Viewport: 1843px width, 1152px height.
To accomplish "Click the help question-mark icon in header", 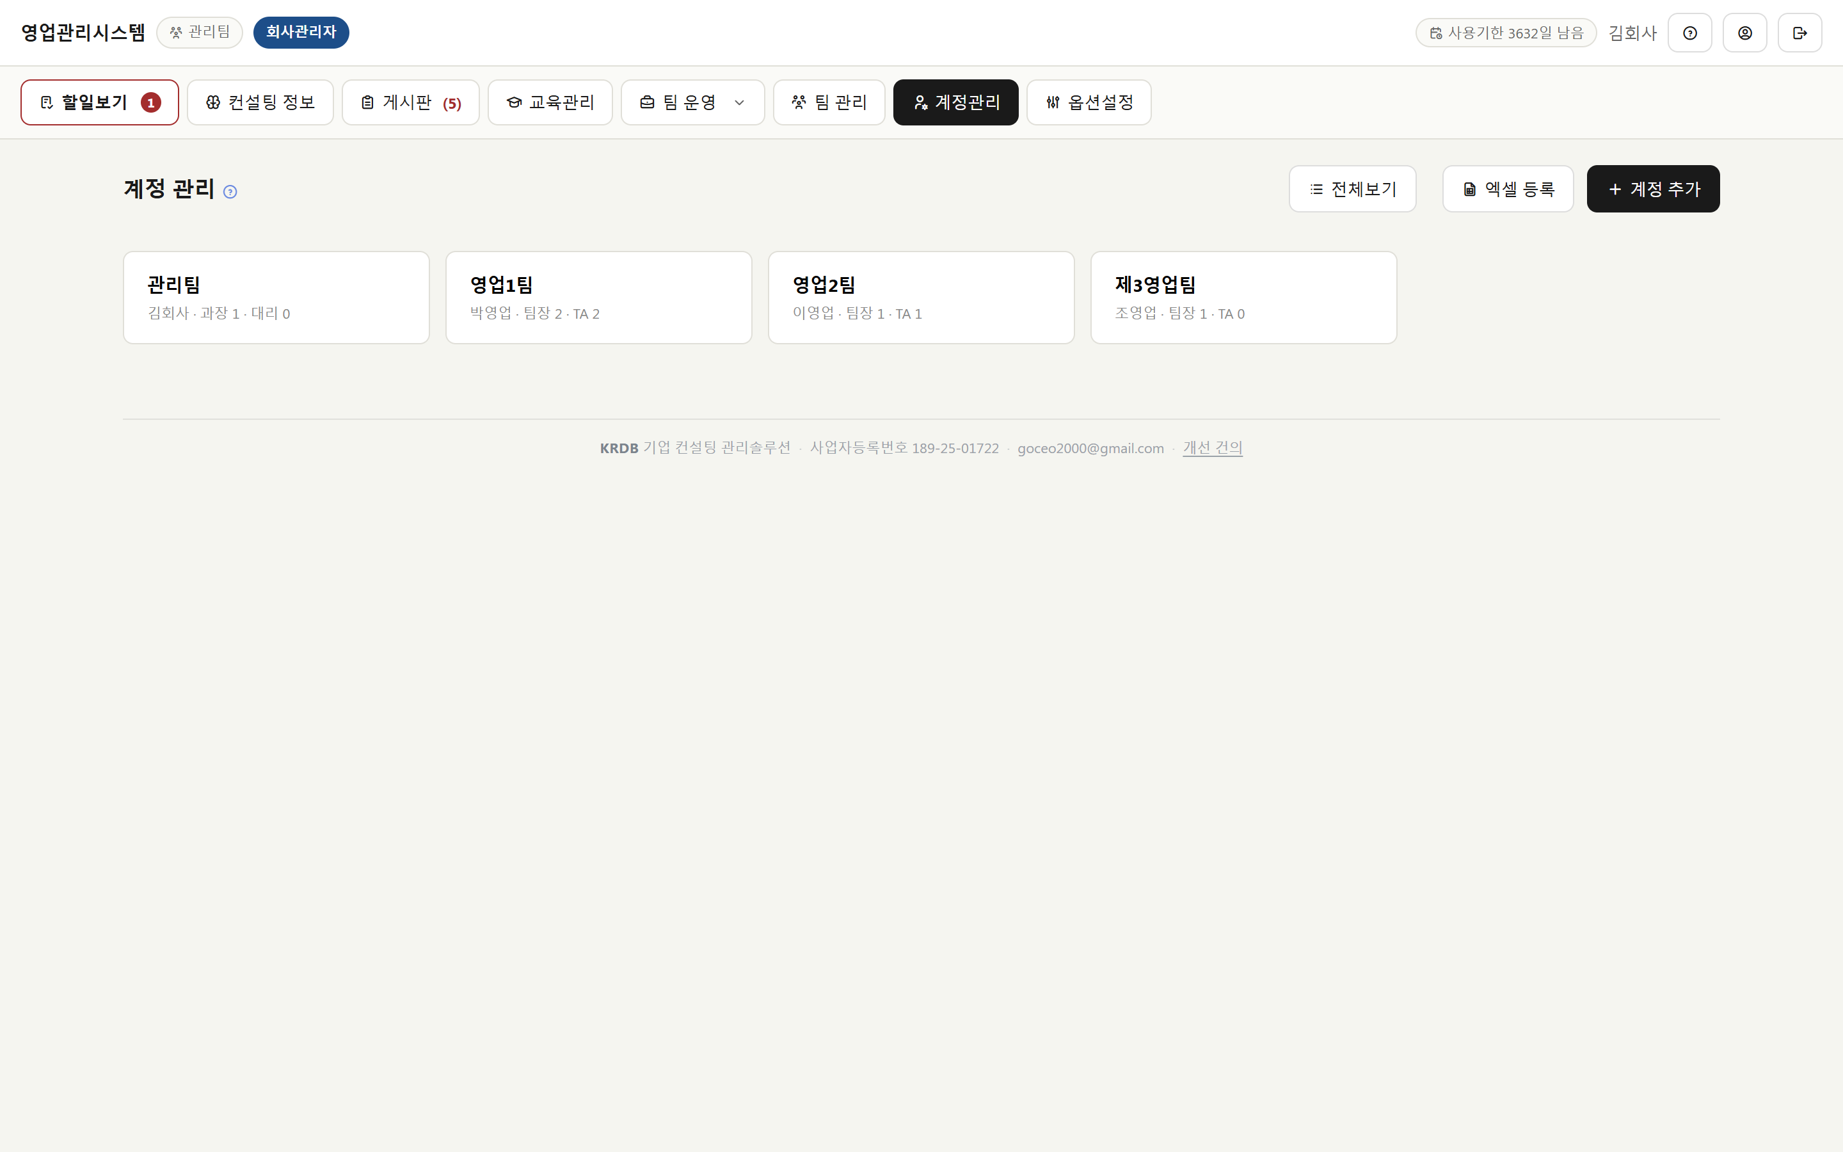I will click(x=1689, y=33).
